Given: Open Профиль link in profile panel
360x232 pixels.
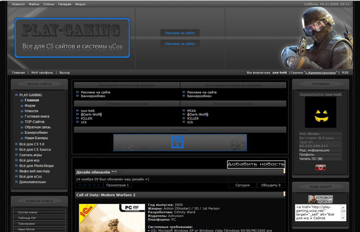Looking at the screenshot, I should [x=307, y=155].
